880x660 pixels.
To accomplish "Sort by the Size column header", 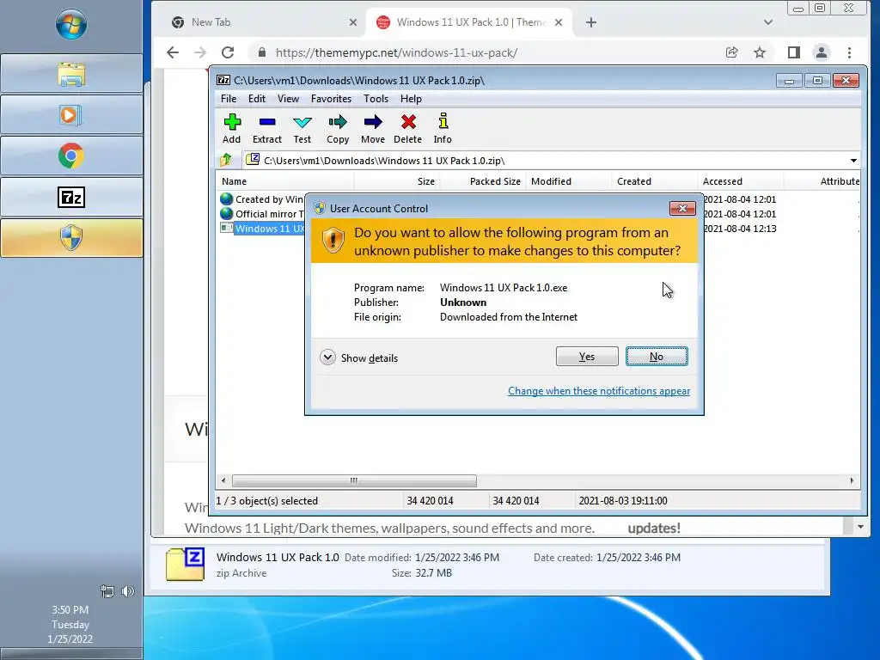I will [397, 181].
